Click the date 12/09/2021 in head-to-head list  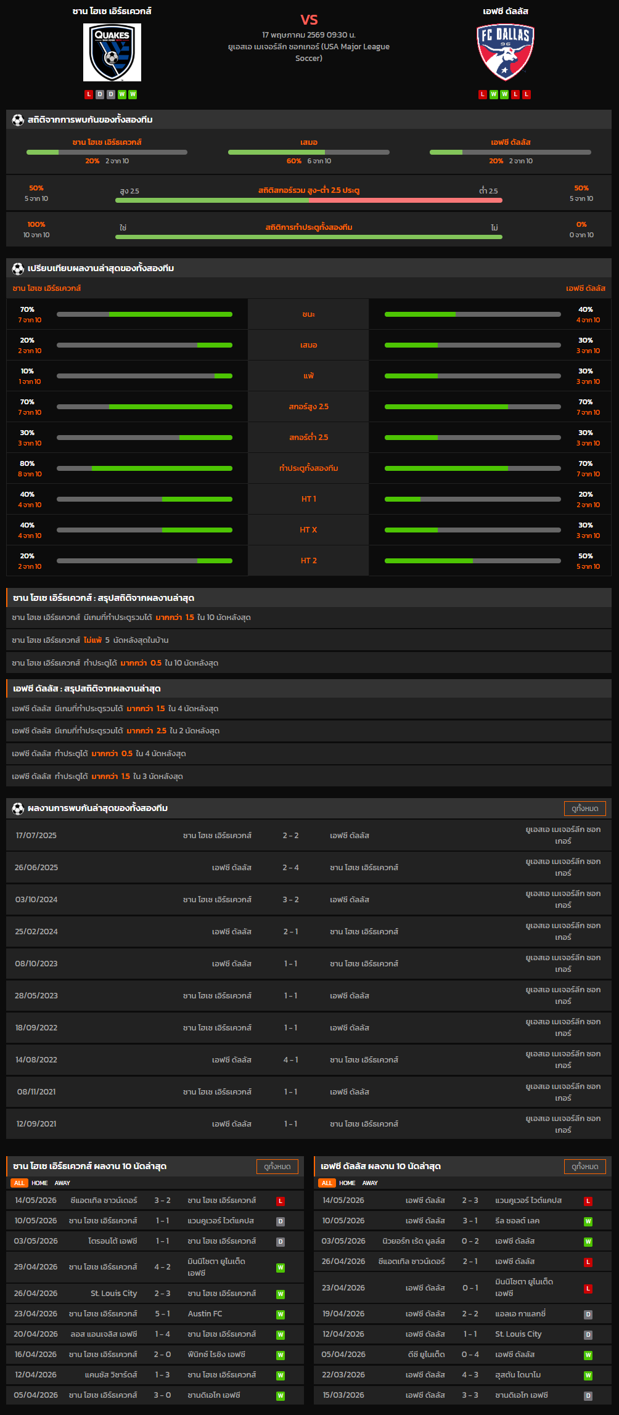(36, 1124)
